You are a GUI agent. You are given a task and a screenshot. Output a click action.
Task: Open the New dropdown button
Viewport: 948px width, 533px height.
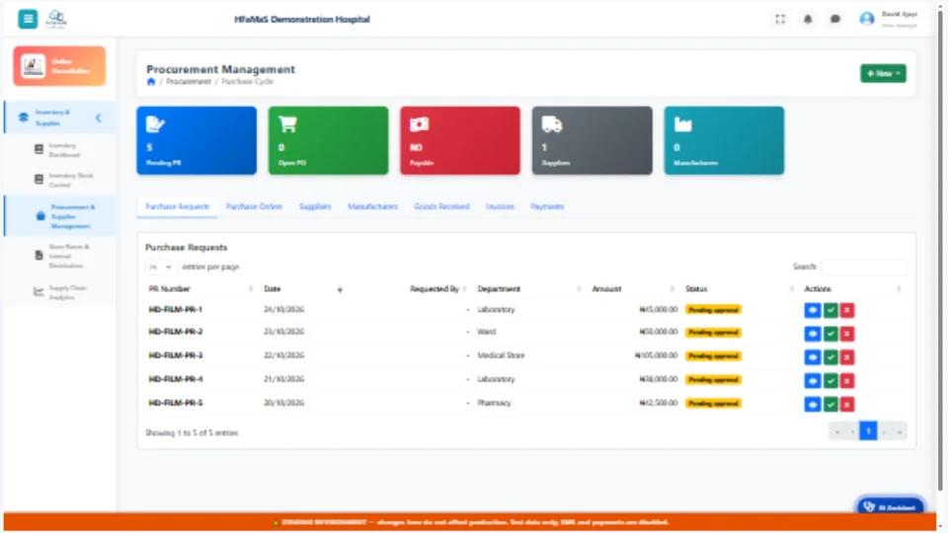tap(883, 73)
